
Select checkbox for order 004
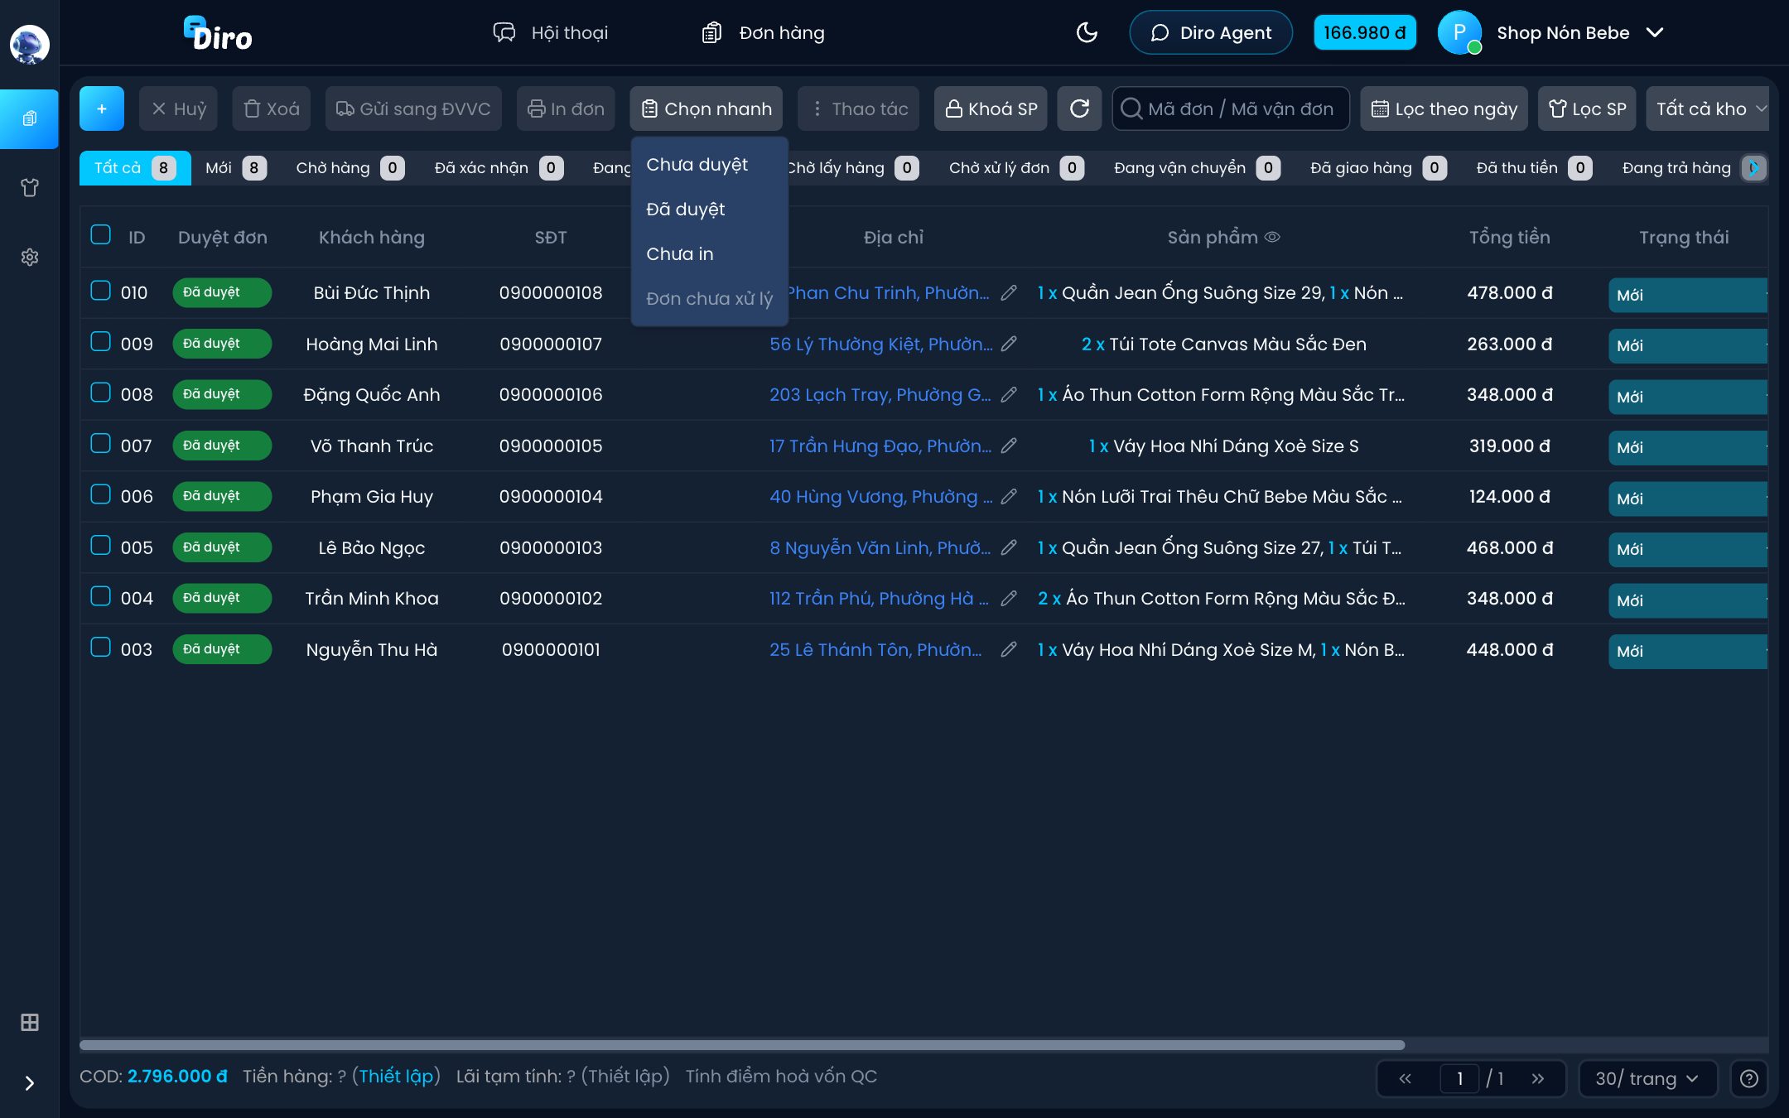tap(100, 596)
